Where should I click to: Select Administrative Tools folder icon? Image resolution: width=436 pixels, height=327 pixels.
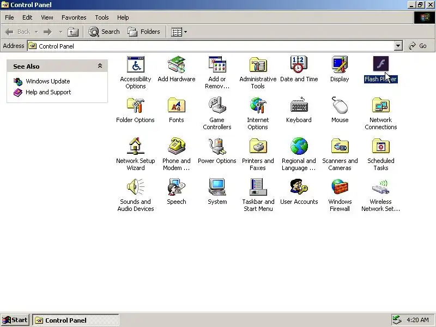tap(258, 64)
